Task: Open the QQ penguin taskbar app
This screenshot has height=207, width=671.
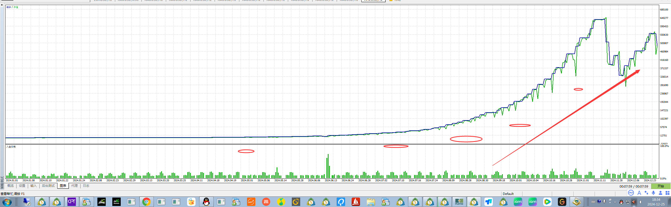Action: pyautogui.click(x=206, y=202)
